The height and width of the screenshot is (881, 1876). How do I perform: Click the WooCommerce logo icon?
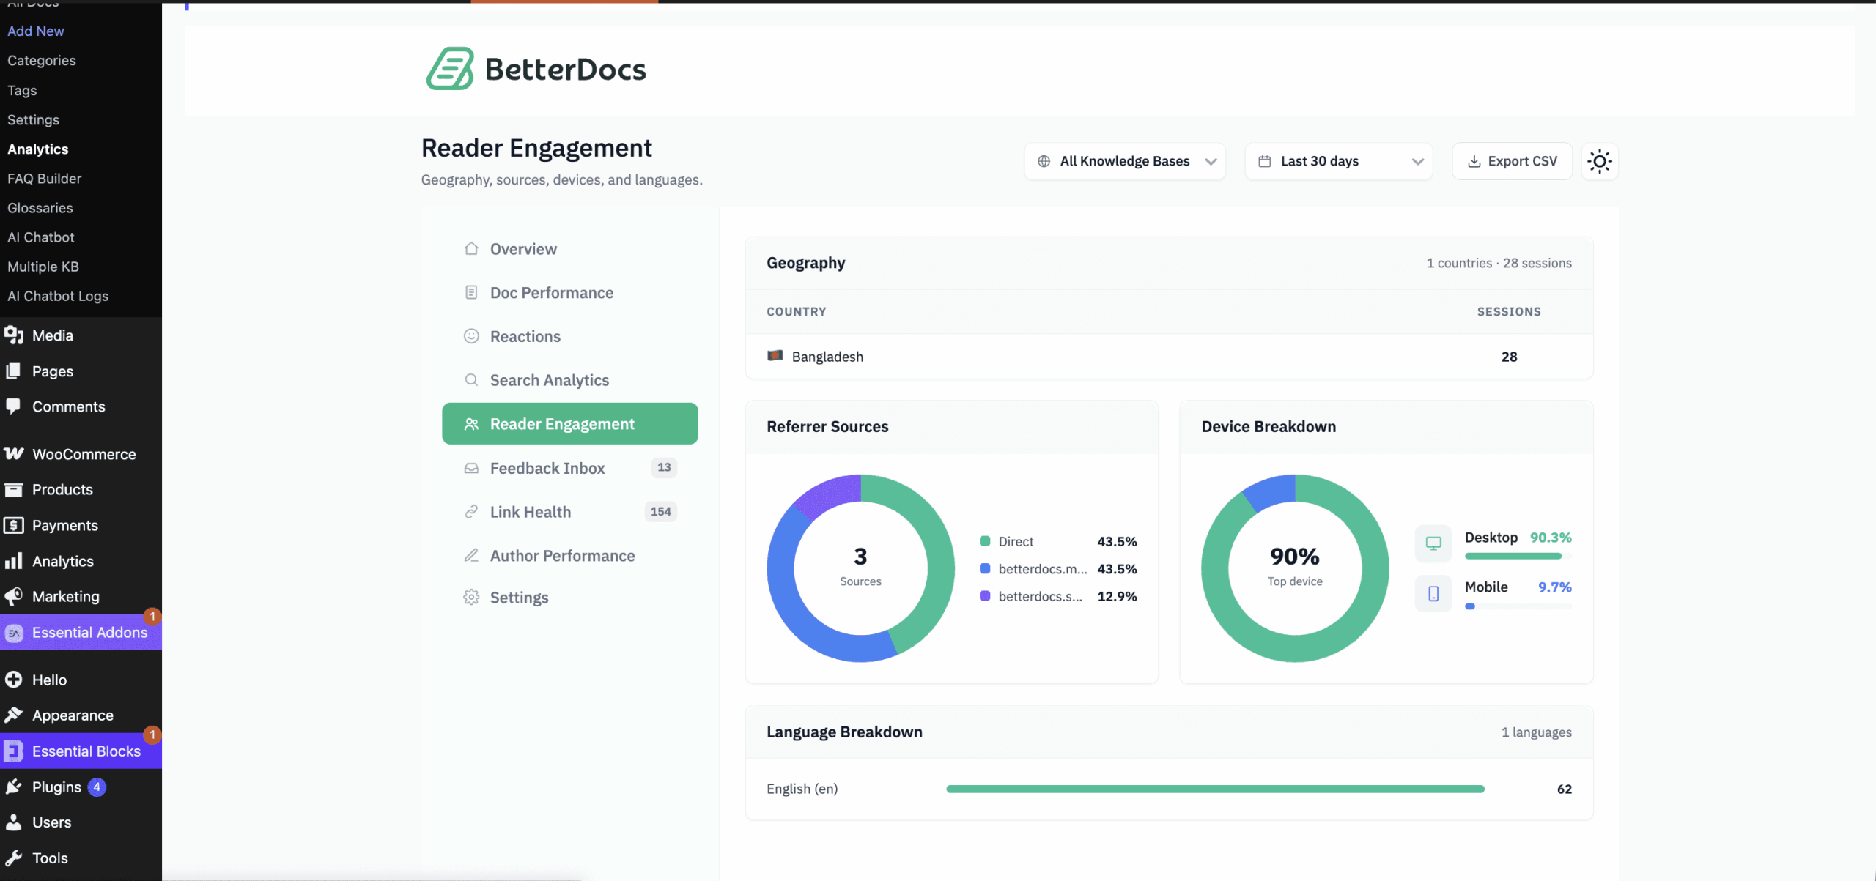[x=13, y=454]
